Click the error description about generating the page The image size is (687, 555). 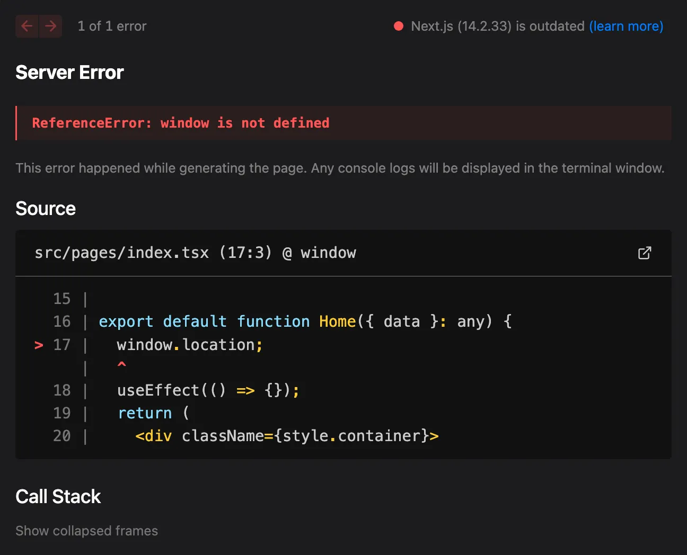[x=340, y=168]
